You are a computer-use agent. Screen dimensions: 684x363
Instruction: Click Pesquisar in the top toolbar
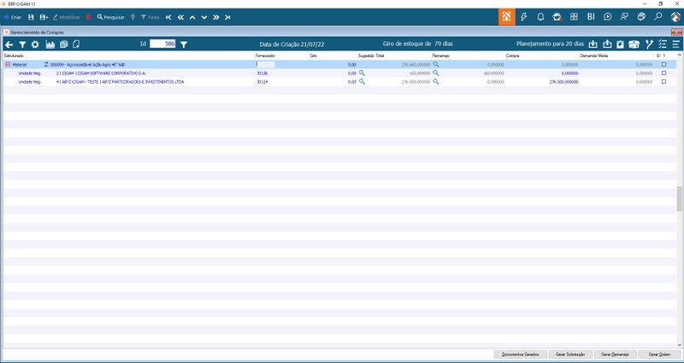111,17
